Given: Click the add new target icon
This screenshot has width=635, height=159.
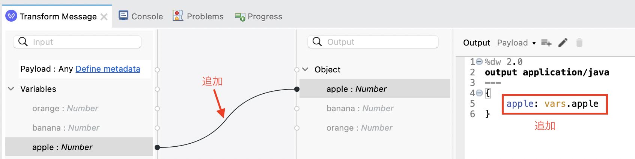Looking at the screenshot, I should coord(546,43).
